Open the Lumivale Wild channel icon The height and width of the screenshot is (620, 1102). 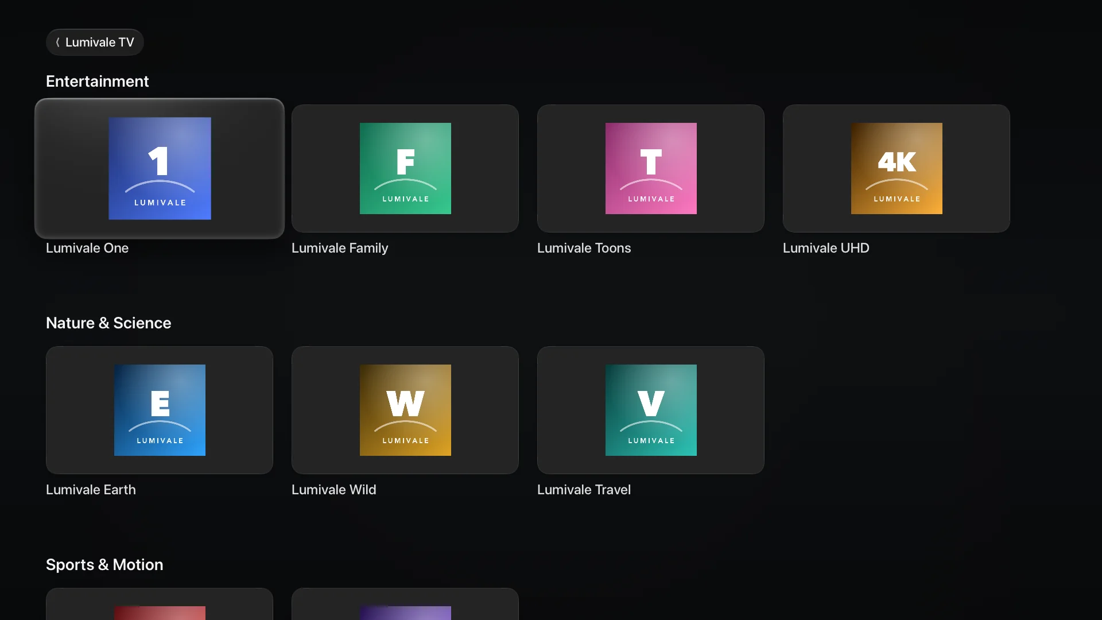click(405, 410)
